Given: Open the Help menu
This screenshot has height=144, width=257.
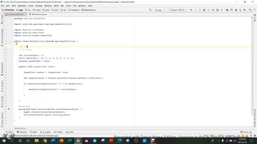Looking at the screenshot, I should pos(90,6).
